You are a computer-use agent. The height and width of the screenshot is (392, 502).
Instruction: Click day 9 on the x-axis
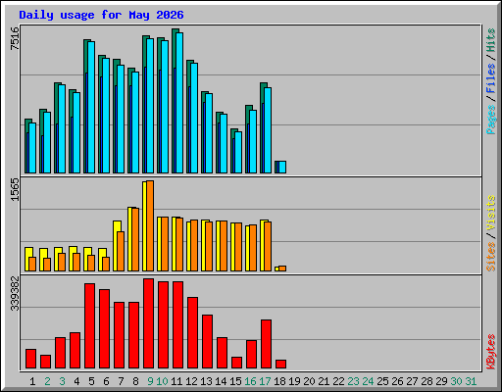(x=150, y=381)
